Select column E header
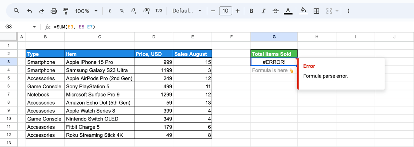Screen dimensions: 414x147 (x=192, y=37)
